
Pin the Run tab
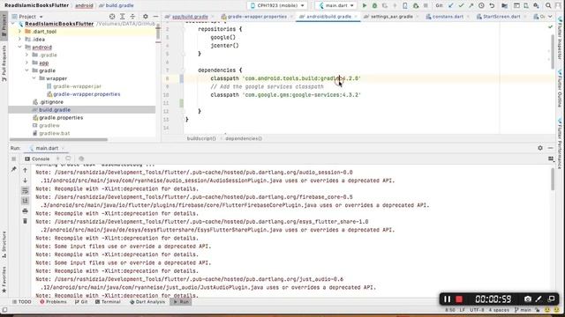pos(14,169)
